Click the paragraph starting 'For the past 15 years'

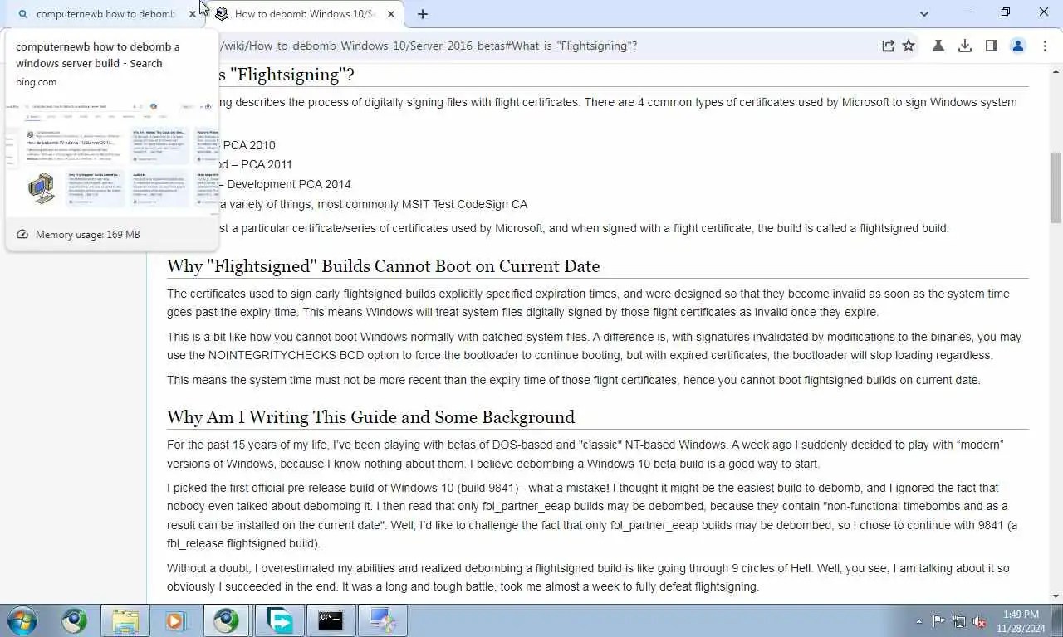[x=585, y=454]
